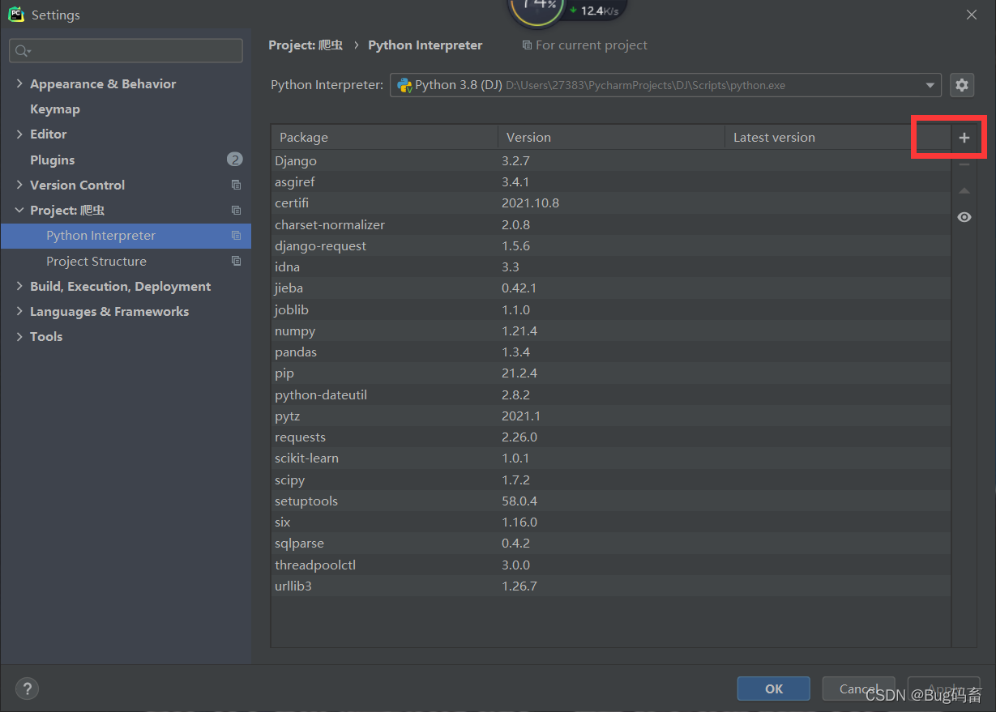Click version 1.21.4 of numpy
This screenshot has height=712, width=996.
(519, 331)
